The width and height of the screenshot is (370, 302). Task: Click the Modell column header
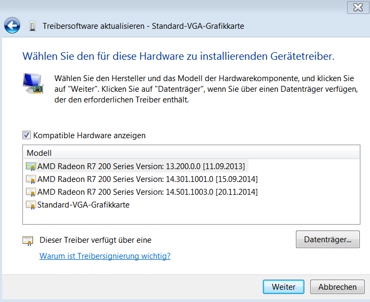click(191, 153)
